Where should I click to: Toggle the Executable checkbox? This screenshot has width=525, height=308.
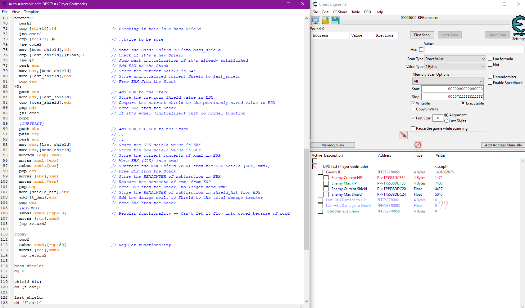click(x=463, y=103)
